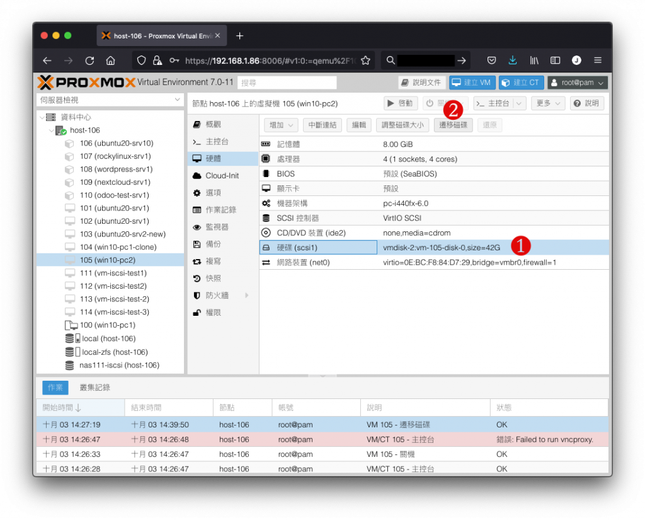Click 調整磁碟大小 resize disk button
Image resolution: width=645 pixels, height=520 pixels.
[x=402, y=125]
